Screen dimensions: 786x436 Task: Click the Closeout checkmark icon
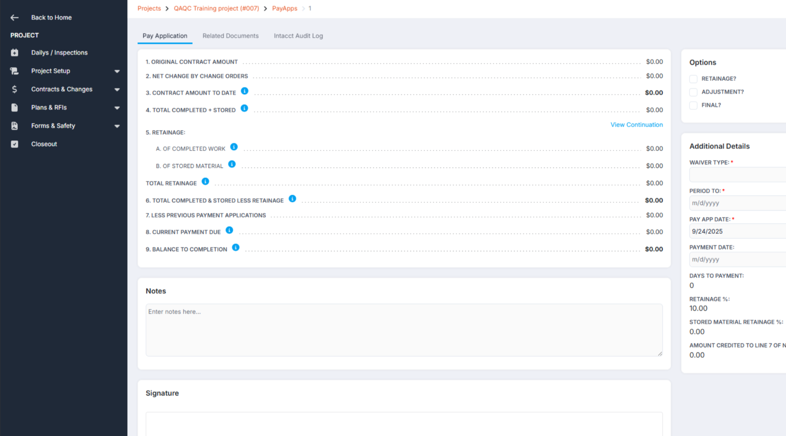[14, 144]
